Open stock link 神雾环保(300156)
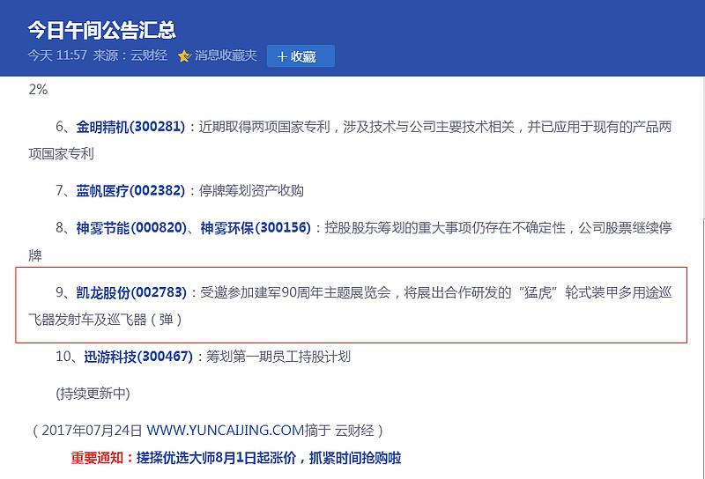This screenshot has height=479, width=705. (x=256, y=228)
